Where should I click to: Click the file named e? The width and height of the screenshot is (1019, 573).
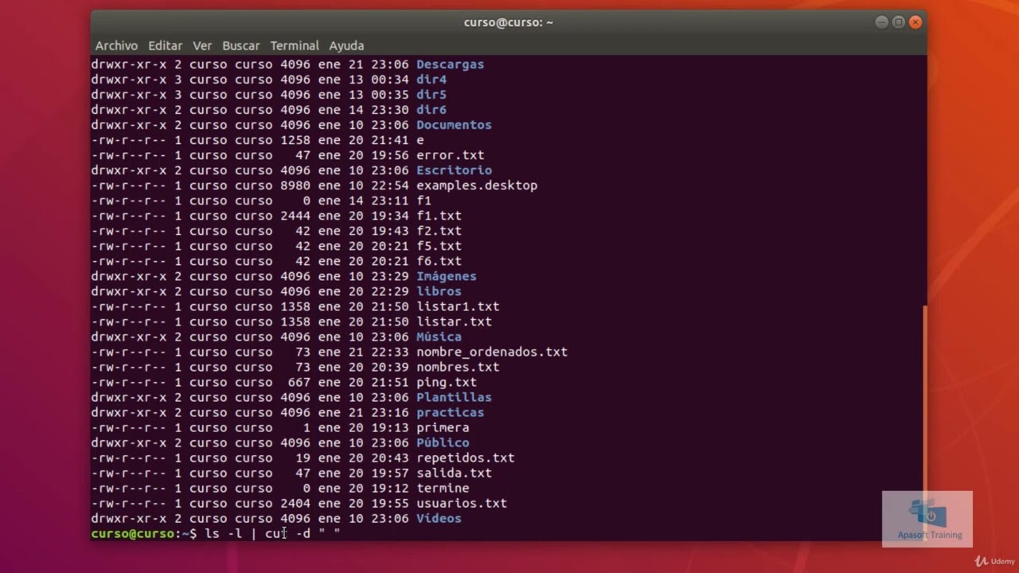[420, 140]
